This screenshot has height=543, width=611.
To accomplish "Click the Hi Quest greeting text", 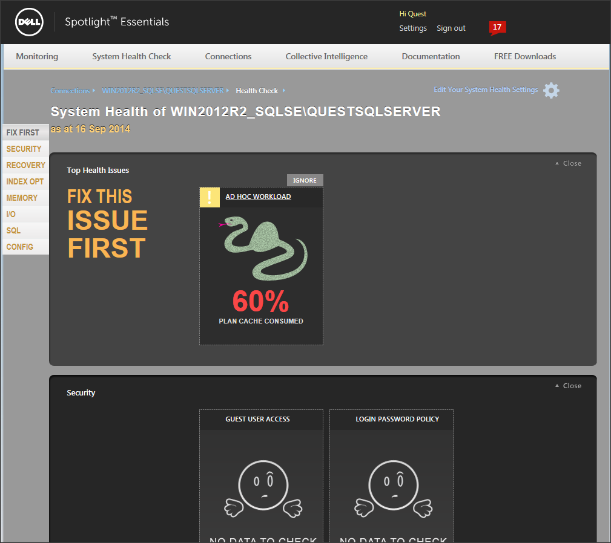I will pyautogui.click(x=412, y=14).
